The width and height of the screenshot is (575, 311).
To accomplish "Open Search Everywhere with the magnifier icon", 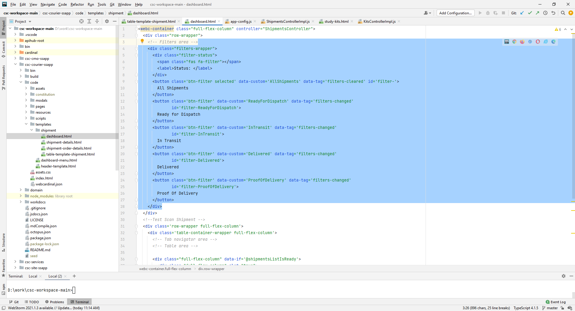I will [x=563, y=13].
